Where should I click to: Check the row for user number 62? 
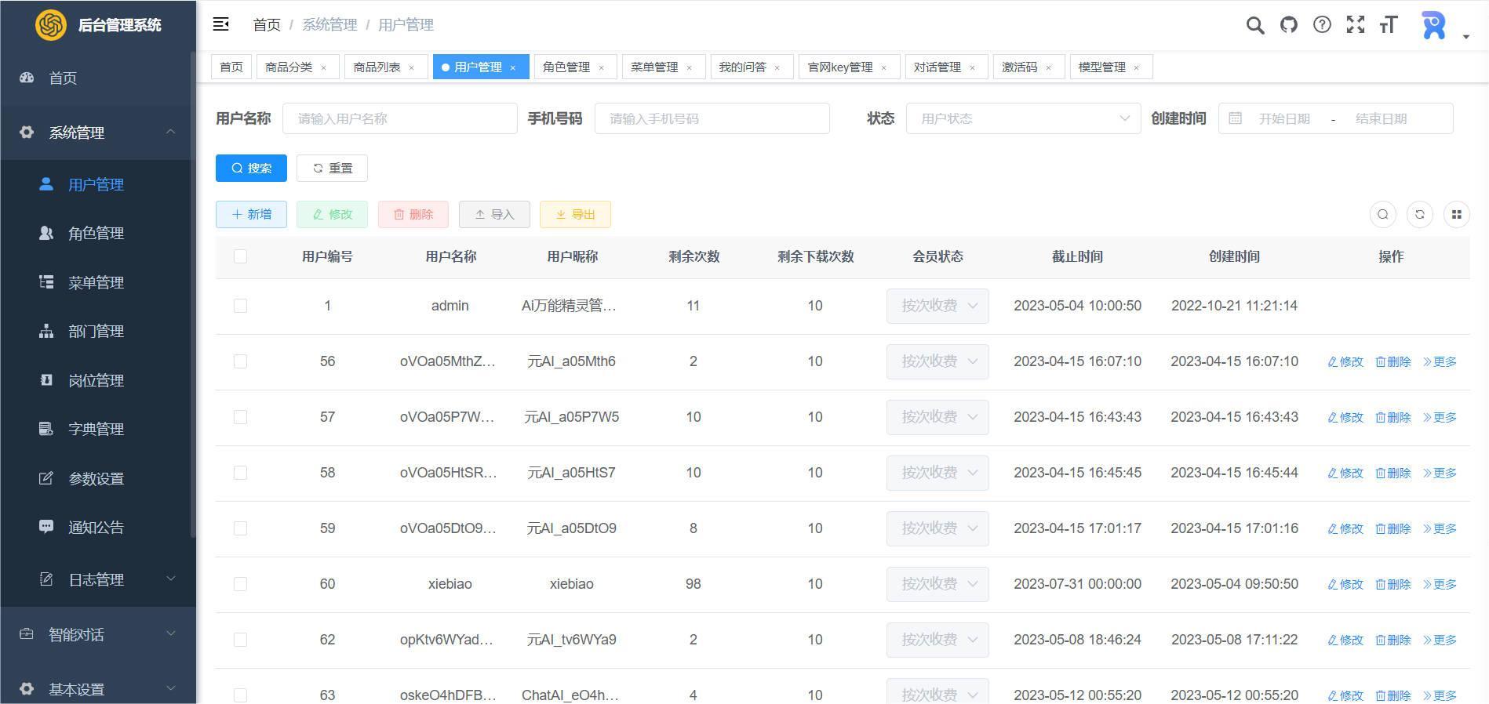click(240, 640)
